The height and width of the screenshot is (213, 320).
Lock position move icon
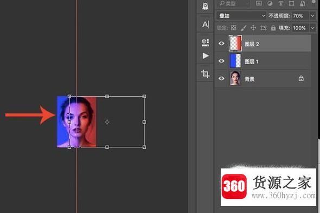tap(253, 28)
